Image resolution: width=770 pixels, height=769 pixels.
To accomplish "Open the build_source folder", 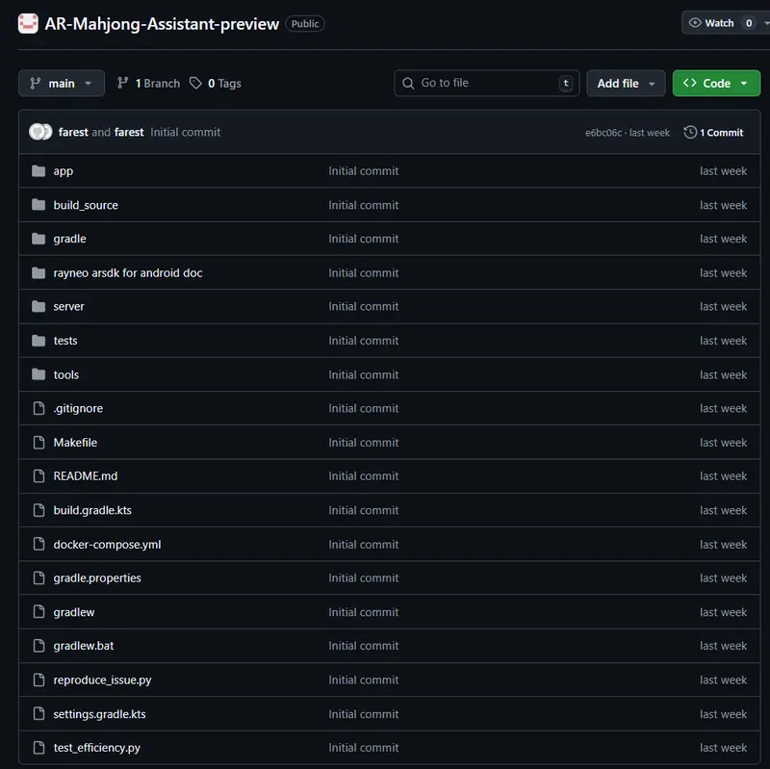I will coord(86,205).
